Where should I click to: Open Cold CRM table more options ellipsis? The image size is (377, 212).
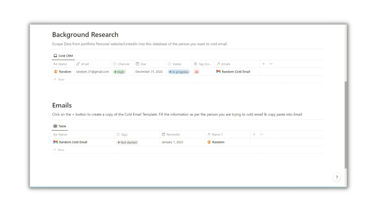(271, 64)
